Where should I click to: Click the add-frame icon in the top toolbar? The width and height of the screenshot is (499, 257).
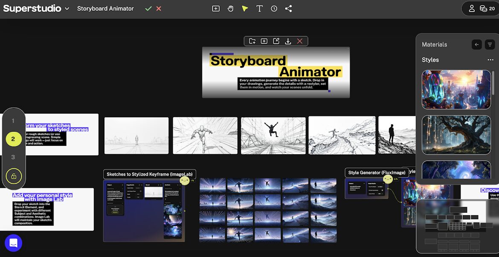216,9
